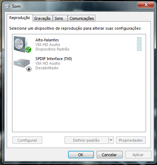Click the Som window title speaker icon

pyautogui.click(x=7, y=6)
